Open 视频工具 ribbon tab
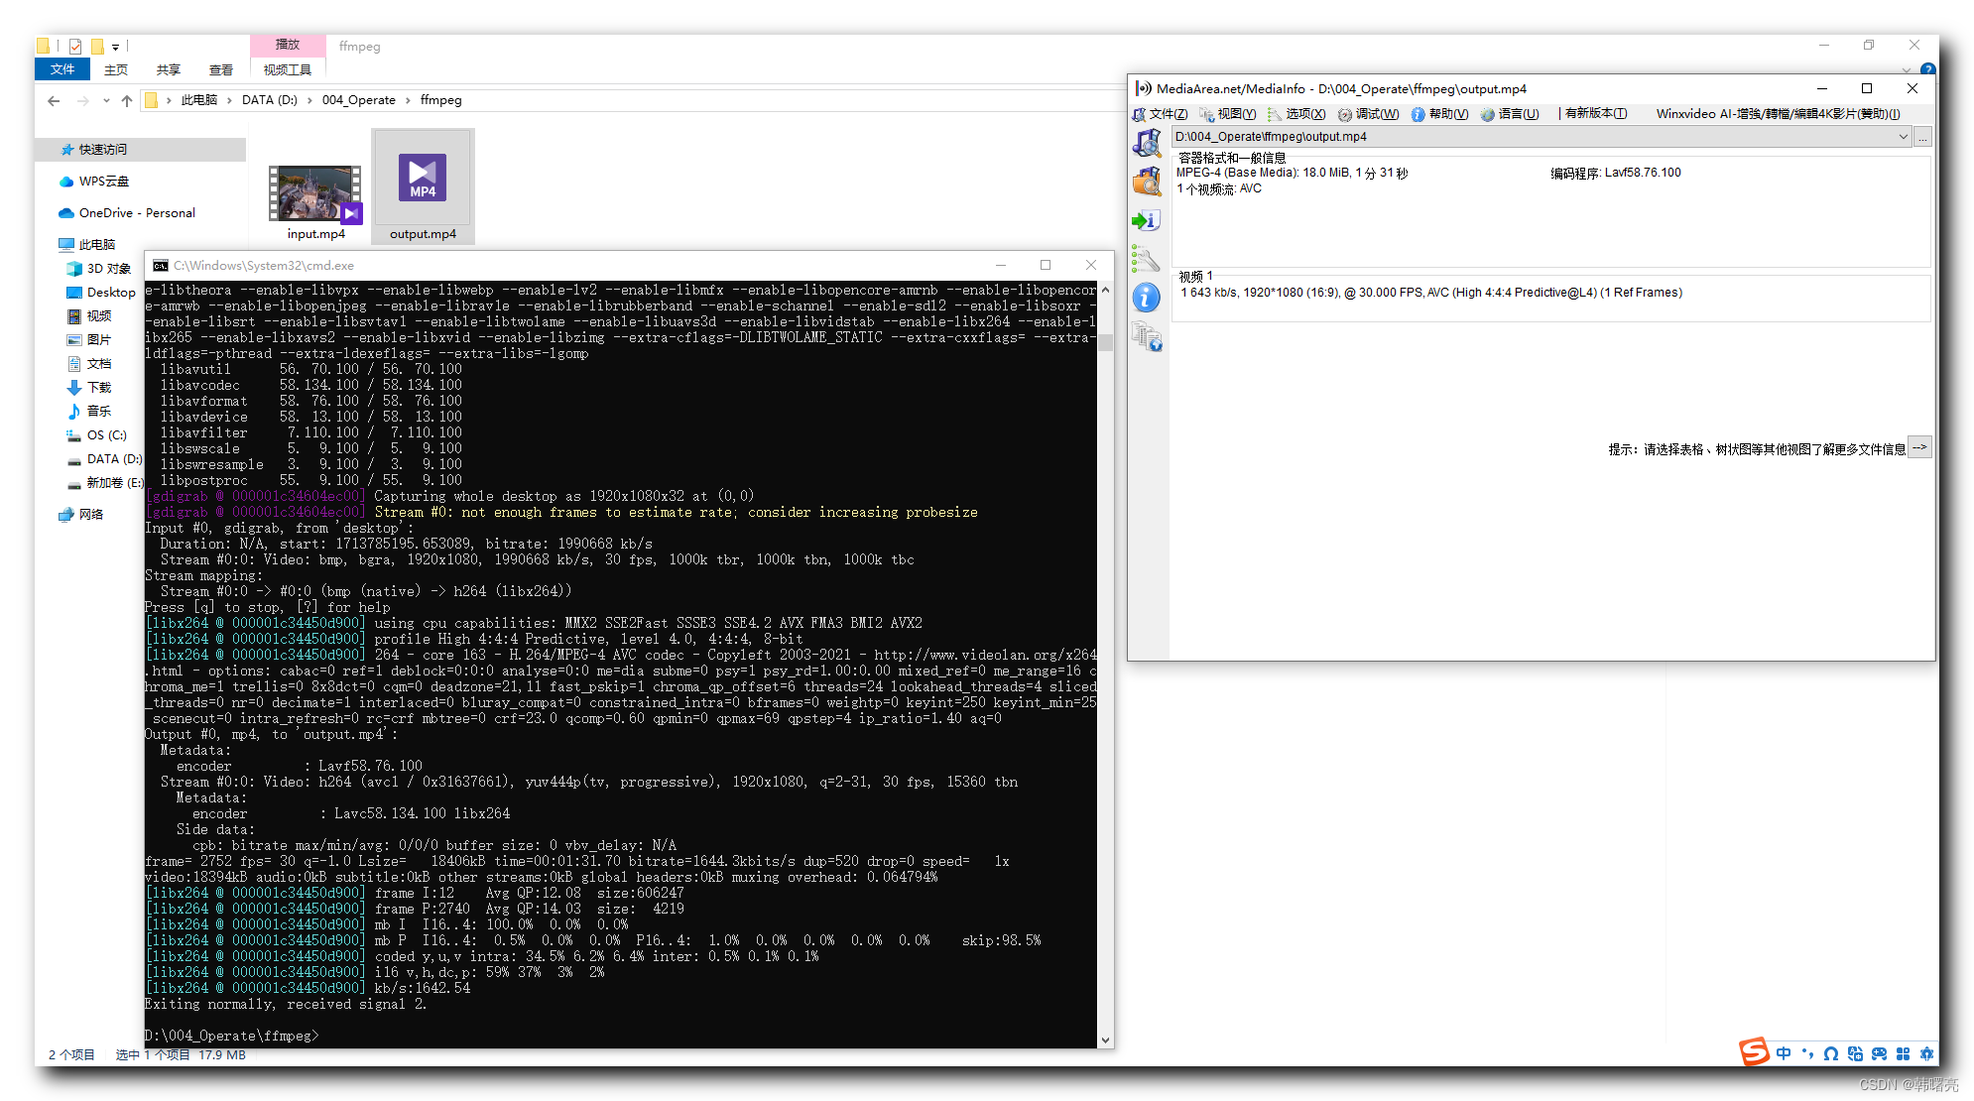 287,69
